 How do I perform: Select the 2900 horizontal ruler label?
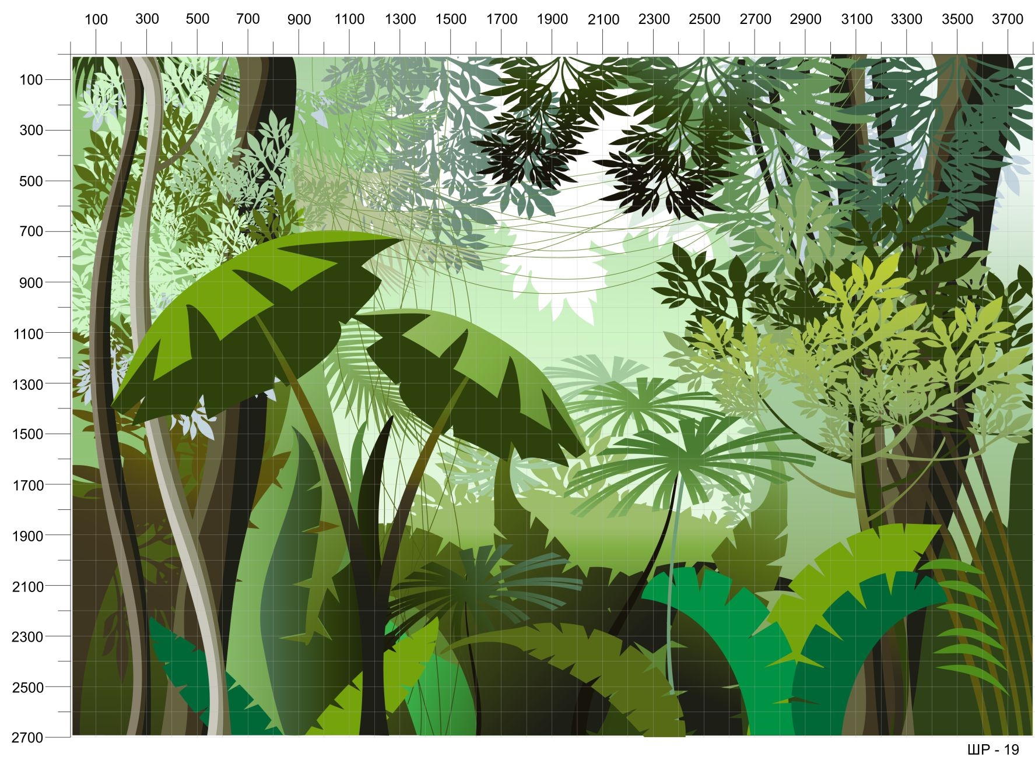(x=806, y=20)
